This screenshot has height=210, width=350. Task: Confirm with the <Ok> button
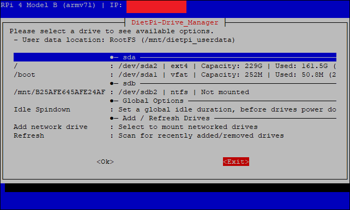(105, 162)
